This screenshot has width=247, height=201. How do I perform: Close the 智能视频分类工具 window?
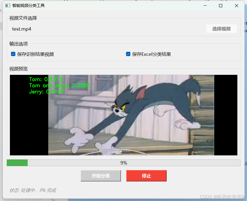[237, 6]
